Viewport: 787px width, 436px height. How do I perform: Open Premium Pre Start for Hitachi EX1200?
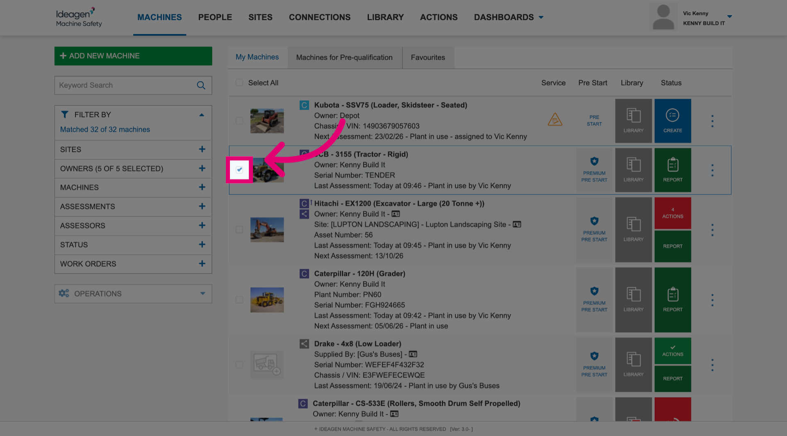[594, 230]
